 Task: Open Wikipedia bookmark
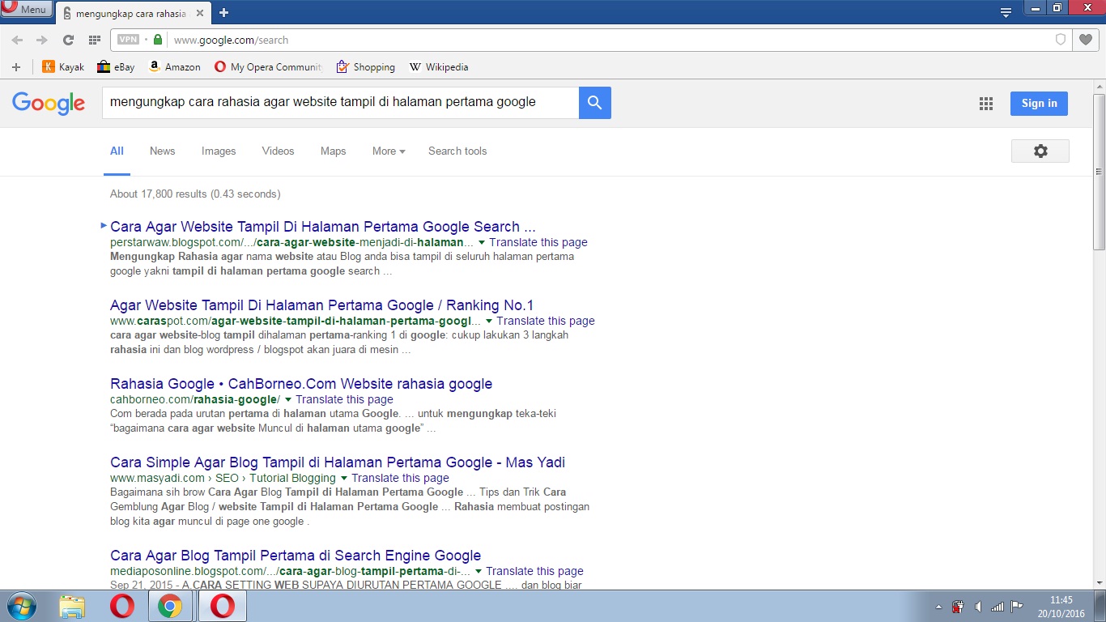point(439,67)
